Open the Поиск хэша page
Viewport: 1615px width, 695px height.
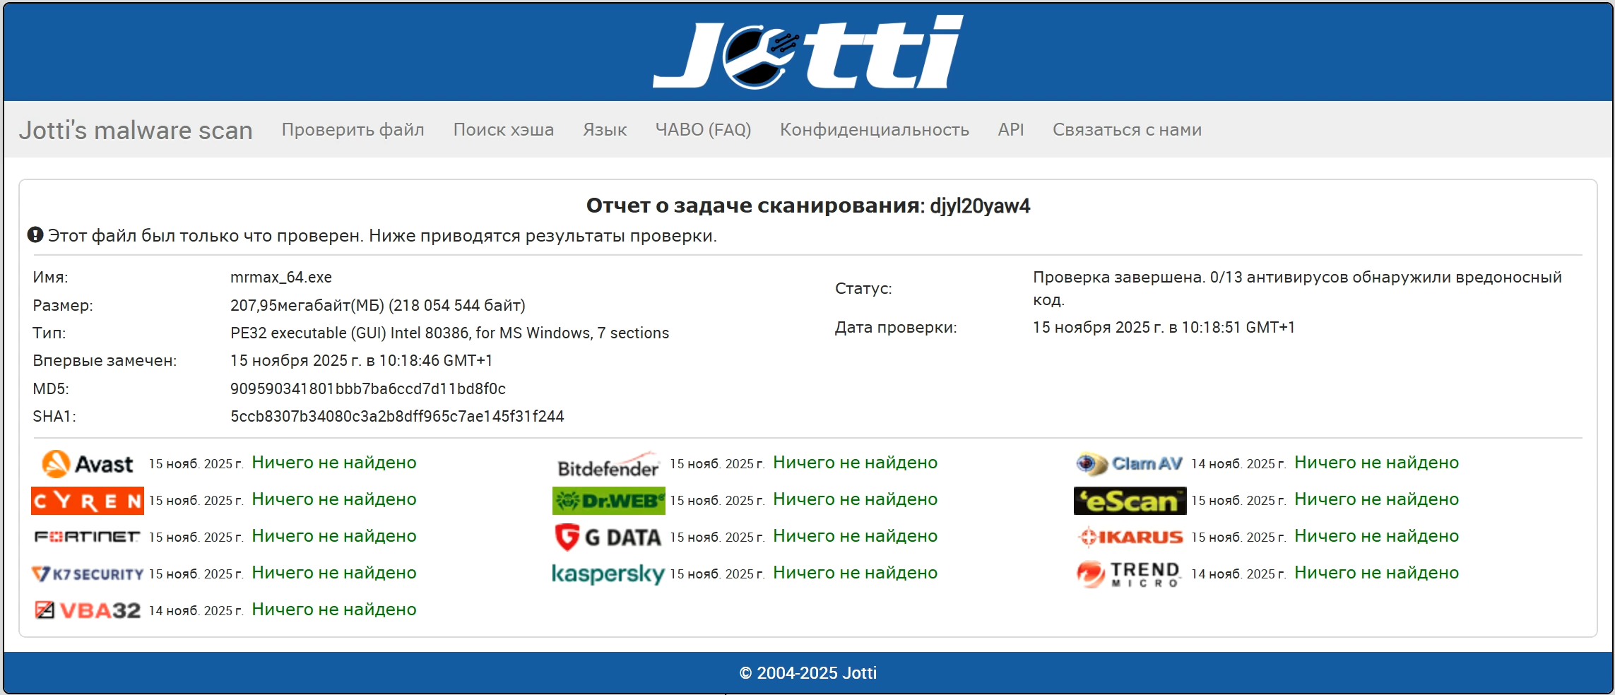click(503, 130)
